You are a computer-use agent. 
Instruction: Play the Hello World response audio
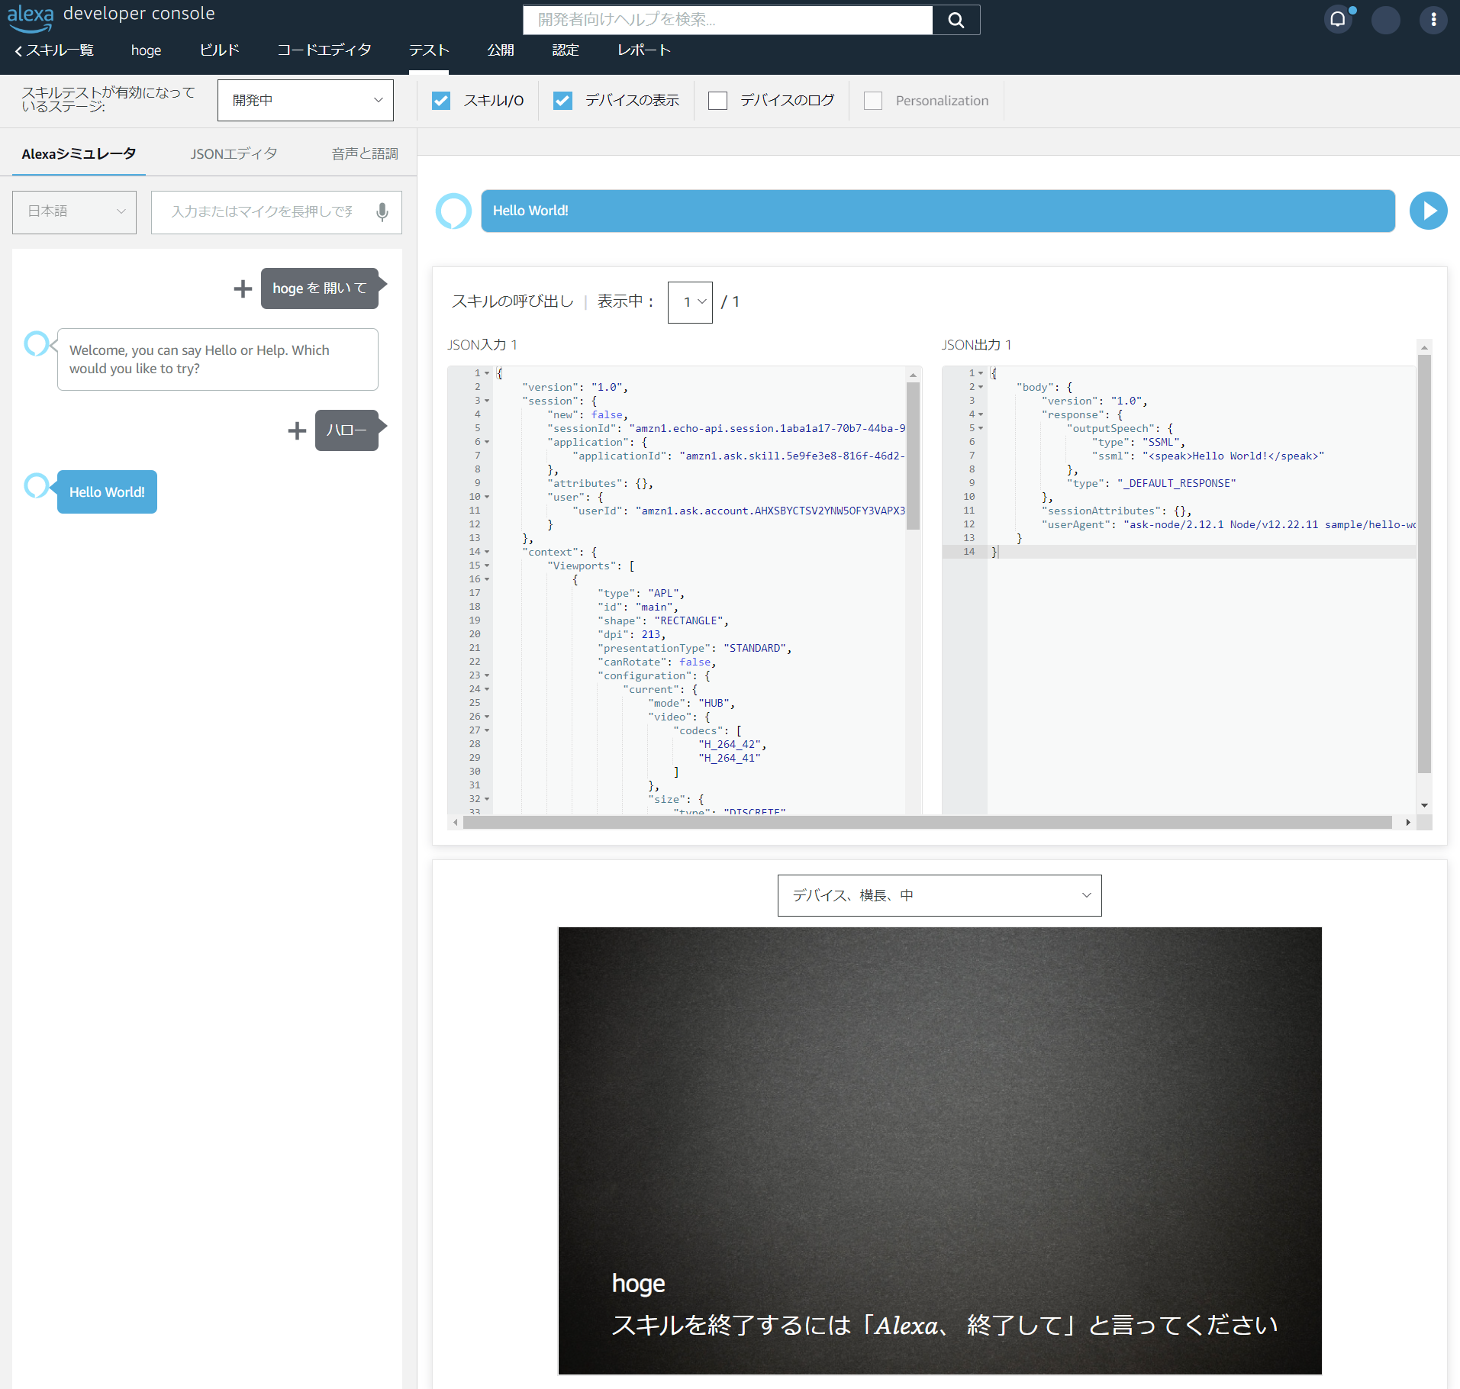click(1428, 211)
